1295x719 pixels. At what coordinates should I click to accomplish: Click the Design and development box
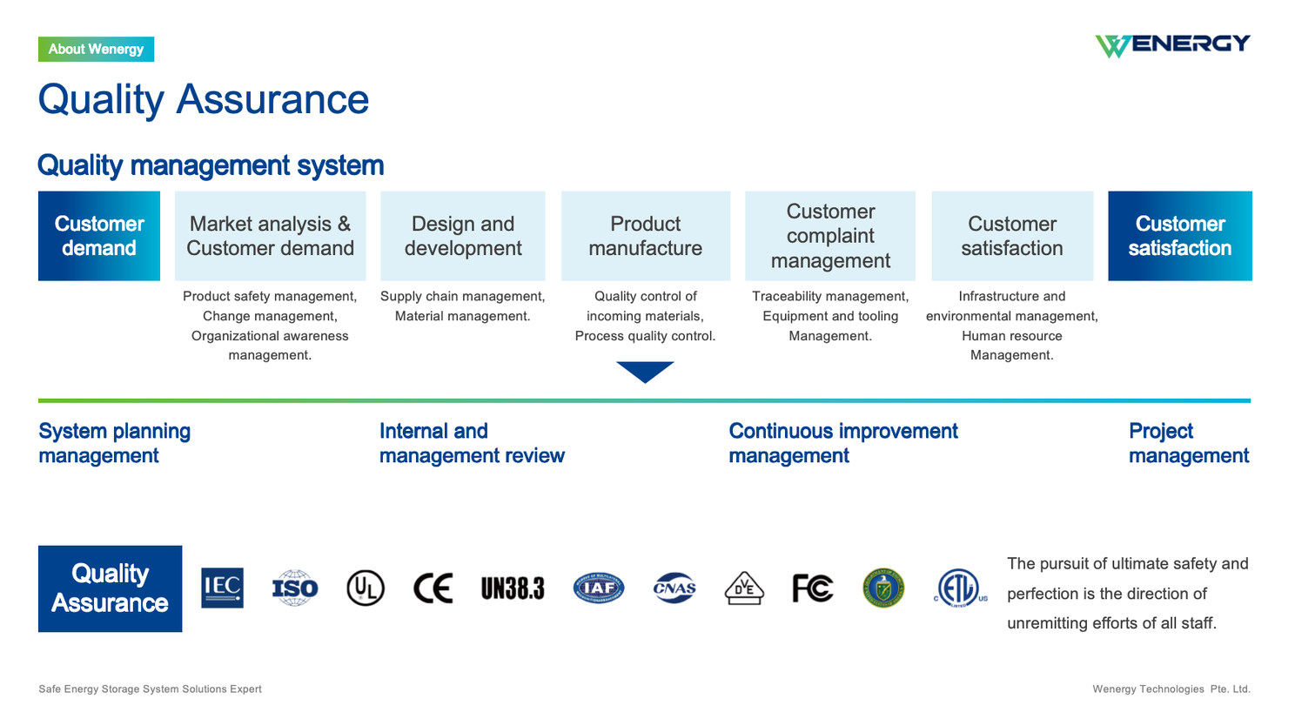[x=463, y=236]
